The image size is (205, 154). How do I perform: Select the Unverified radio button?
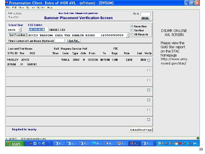coord(132,27)
